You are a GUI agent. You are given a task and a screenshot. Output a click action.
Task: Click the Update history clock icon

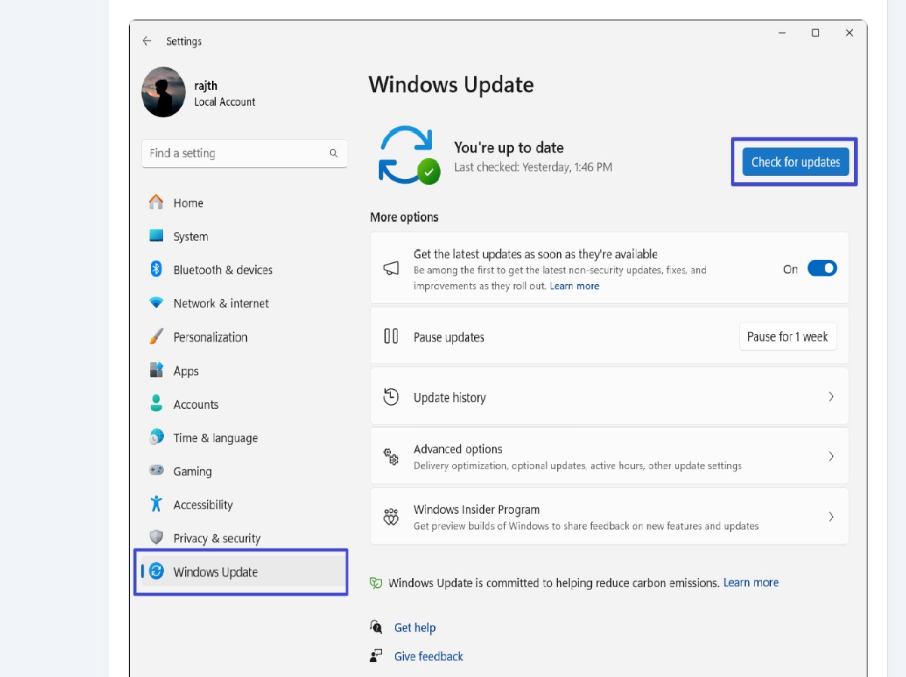click(390, 397)
